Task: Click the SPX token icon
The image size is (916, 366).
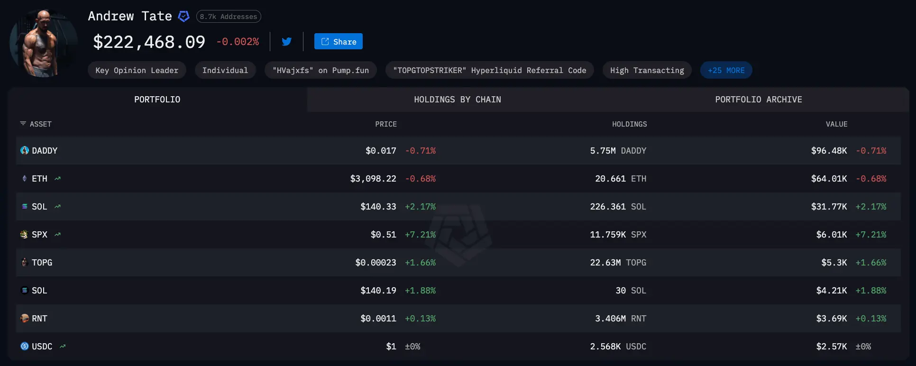Action: [x=24, y=234]
